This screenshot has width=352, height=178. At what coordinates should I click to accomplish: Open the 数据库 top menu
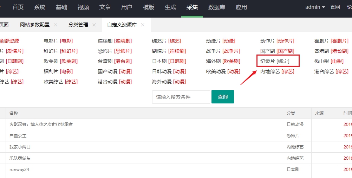click(216, 7)
